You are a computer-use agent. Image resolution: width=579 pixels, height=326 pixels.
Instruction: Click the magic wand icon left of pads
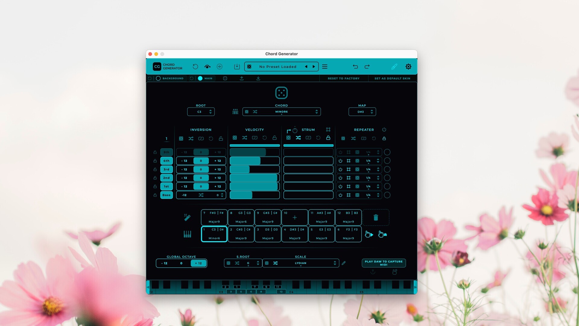coord(187,217)
